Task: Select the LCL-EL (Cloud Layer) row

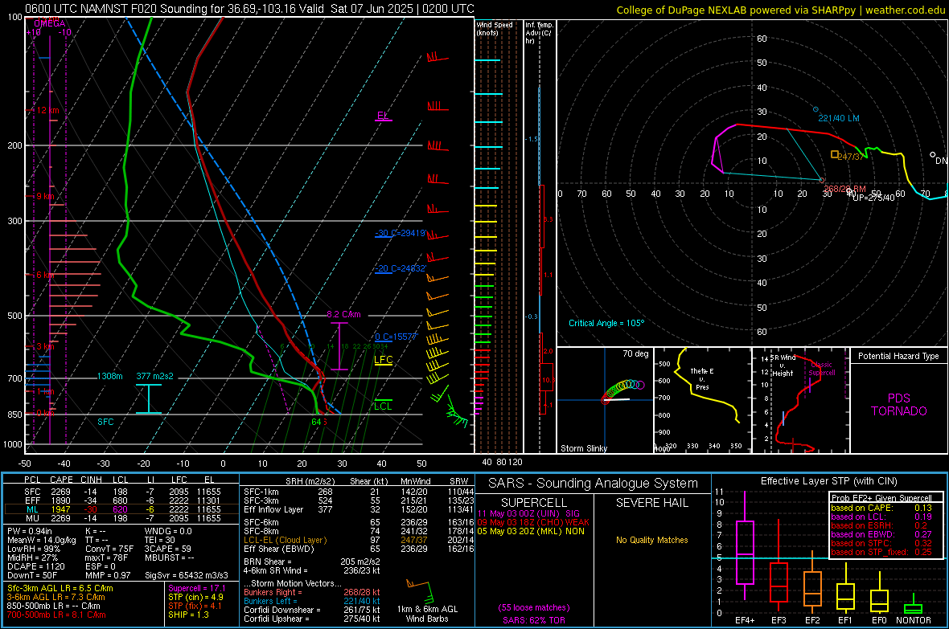Action: point(359,540)
